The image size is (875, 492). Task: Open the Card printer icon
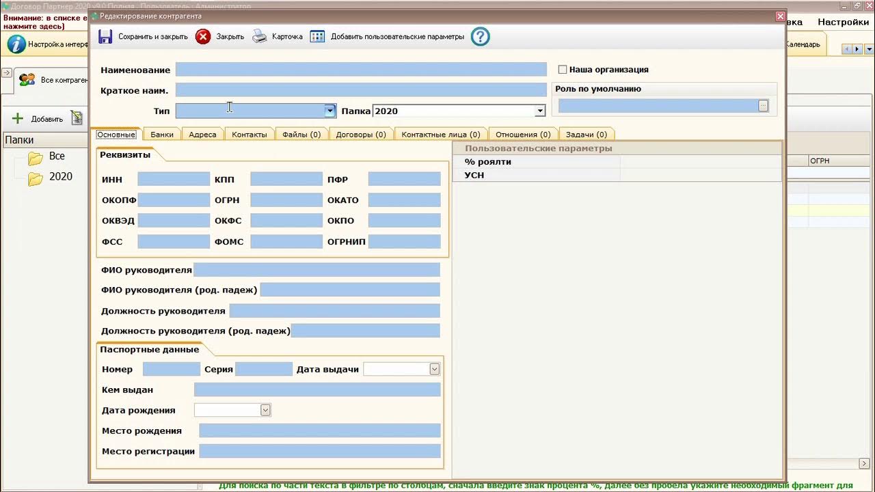point(260,37)
